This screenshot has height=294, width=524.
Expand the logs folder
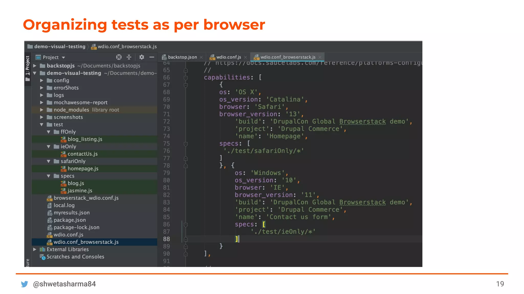[42, 95]
